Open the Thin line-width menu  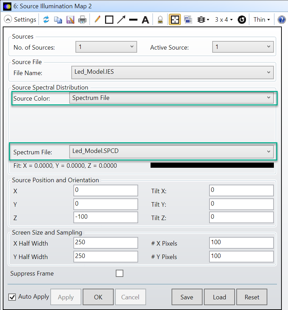point(261,20)
